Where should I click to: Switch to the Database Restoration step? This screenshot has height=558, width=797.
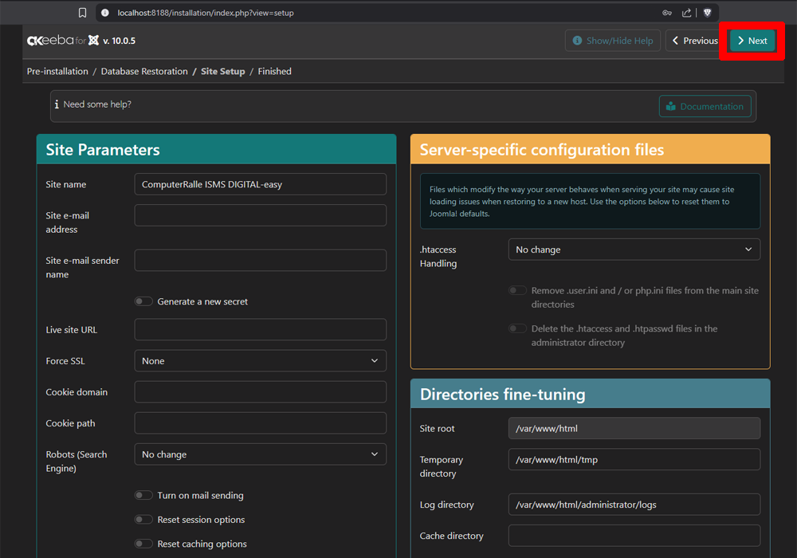144,71
